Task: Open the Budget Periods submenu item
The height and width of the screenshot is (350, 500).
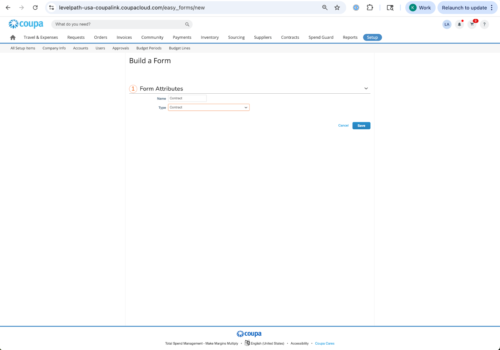Action: (149, 48)
